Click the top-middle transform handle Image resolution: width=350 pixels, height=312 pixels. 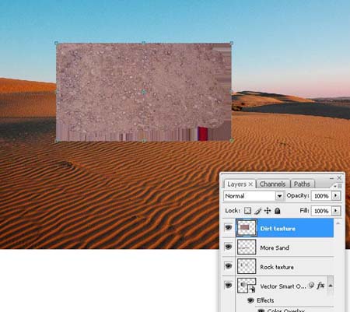coord(144,43)
